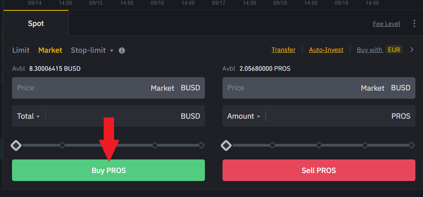Set the sell slider to its end point
The image size is (423, 197).
pyautogui.click(x=411, y=145)
